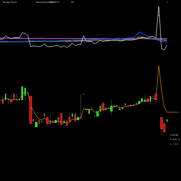Click the peak of the white indicator line spike
181x181 pixels.
159,6
